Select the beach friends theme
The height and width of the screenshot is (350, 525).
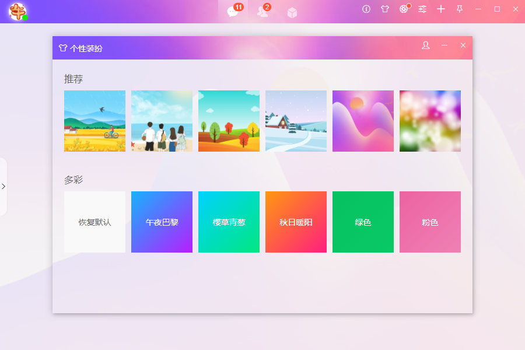(x=162, y=121)
